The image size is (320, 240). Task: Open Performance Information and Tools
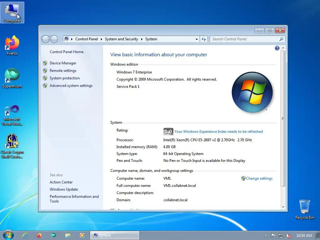74,199
